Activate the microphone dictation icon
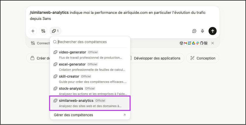The image size is (246, 125). [x=202, y=31]
